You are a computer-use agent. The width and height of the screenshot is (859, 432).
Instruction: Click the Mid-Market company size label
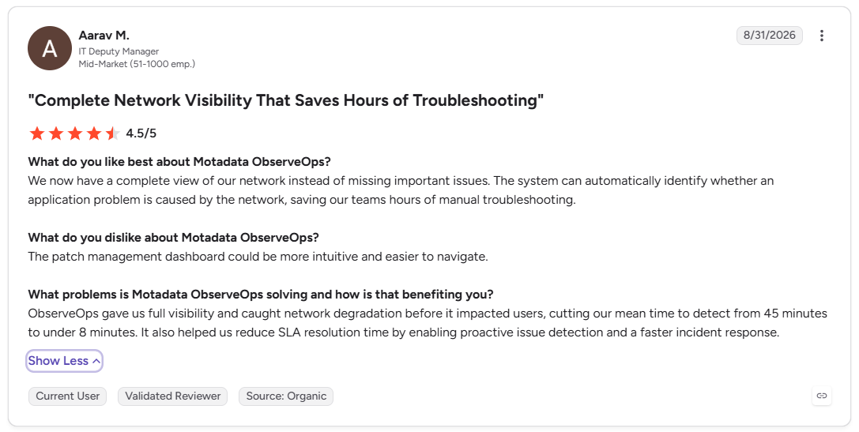137,64
